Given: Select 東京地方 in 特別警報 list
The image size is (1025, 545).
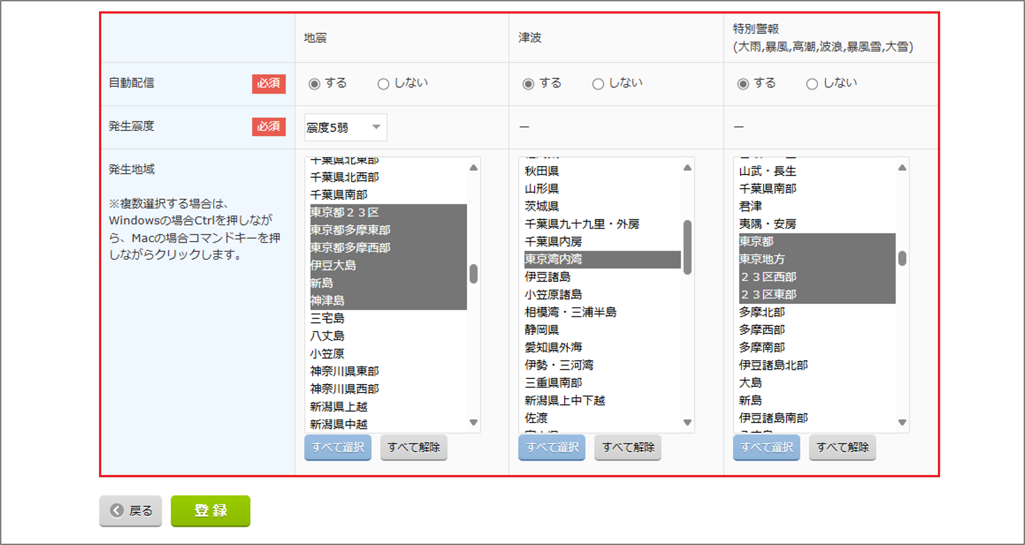Looking at the screenshot, I should (x=817, y=259).
